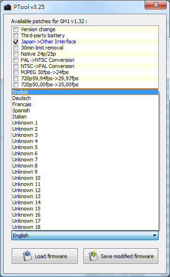Select Unknown 17 language option
The height and width of the screenshot is (277, 170).
tap(85, 221)
